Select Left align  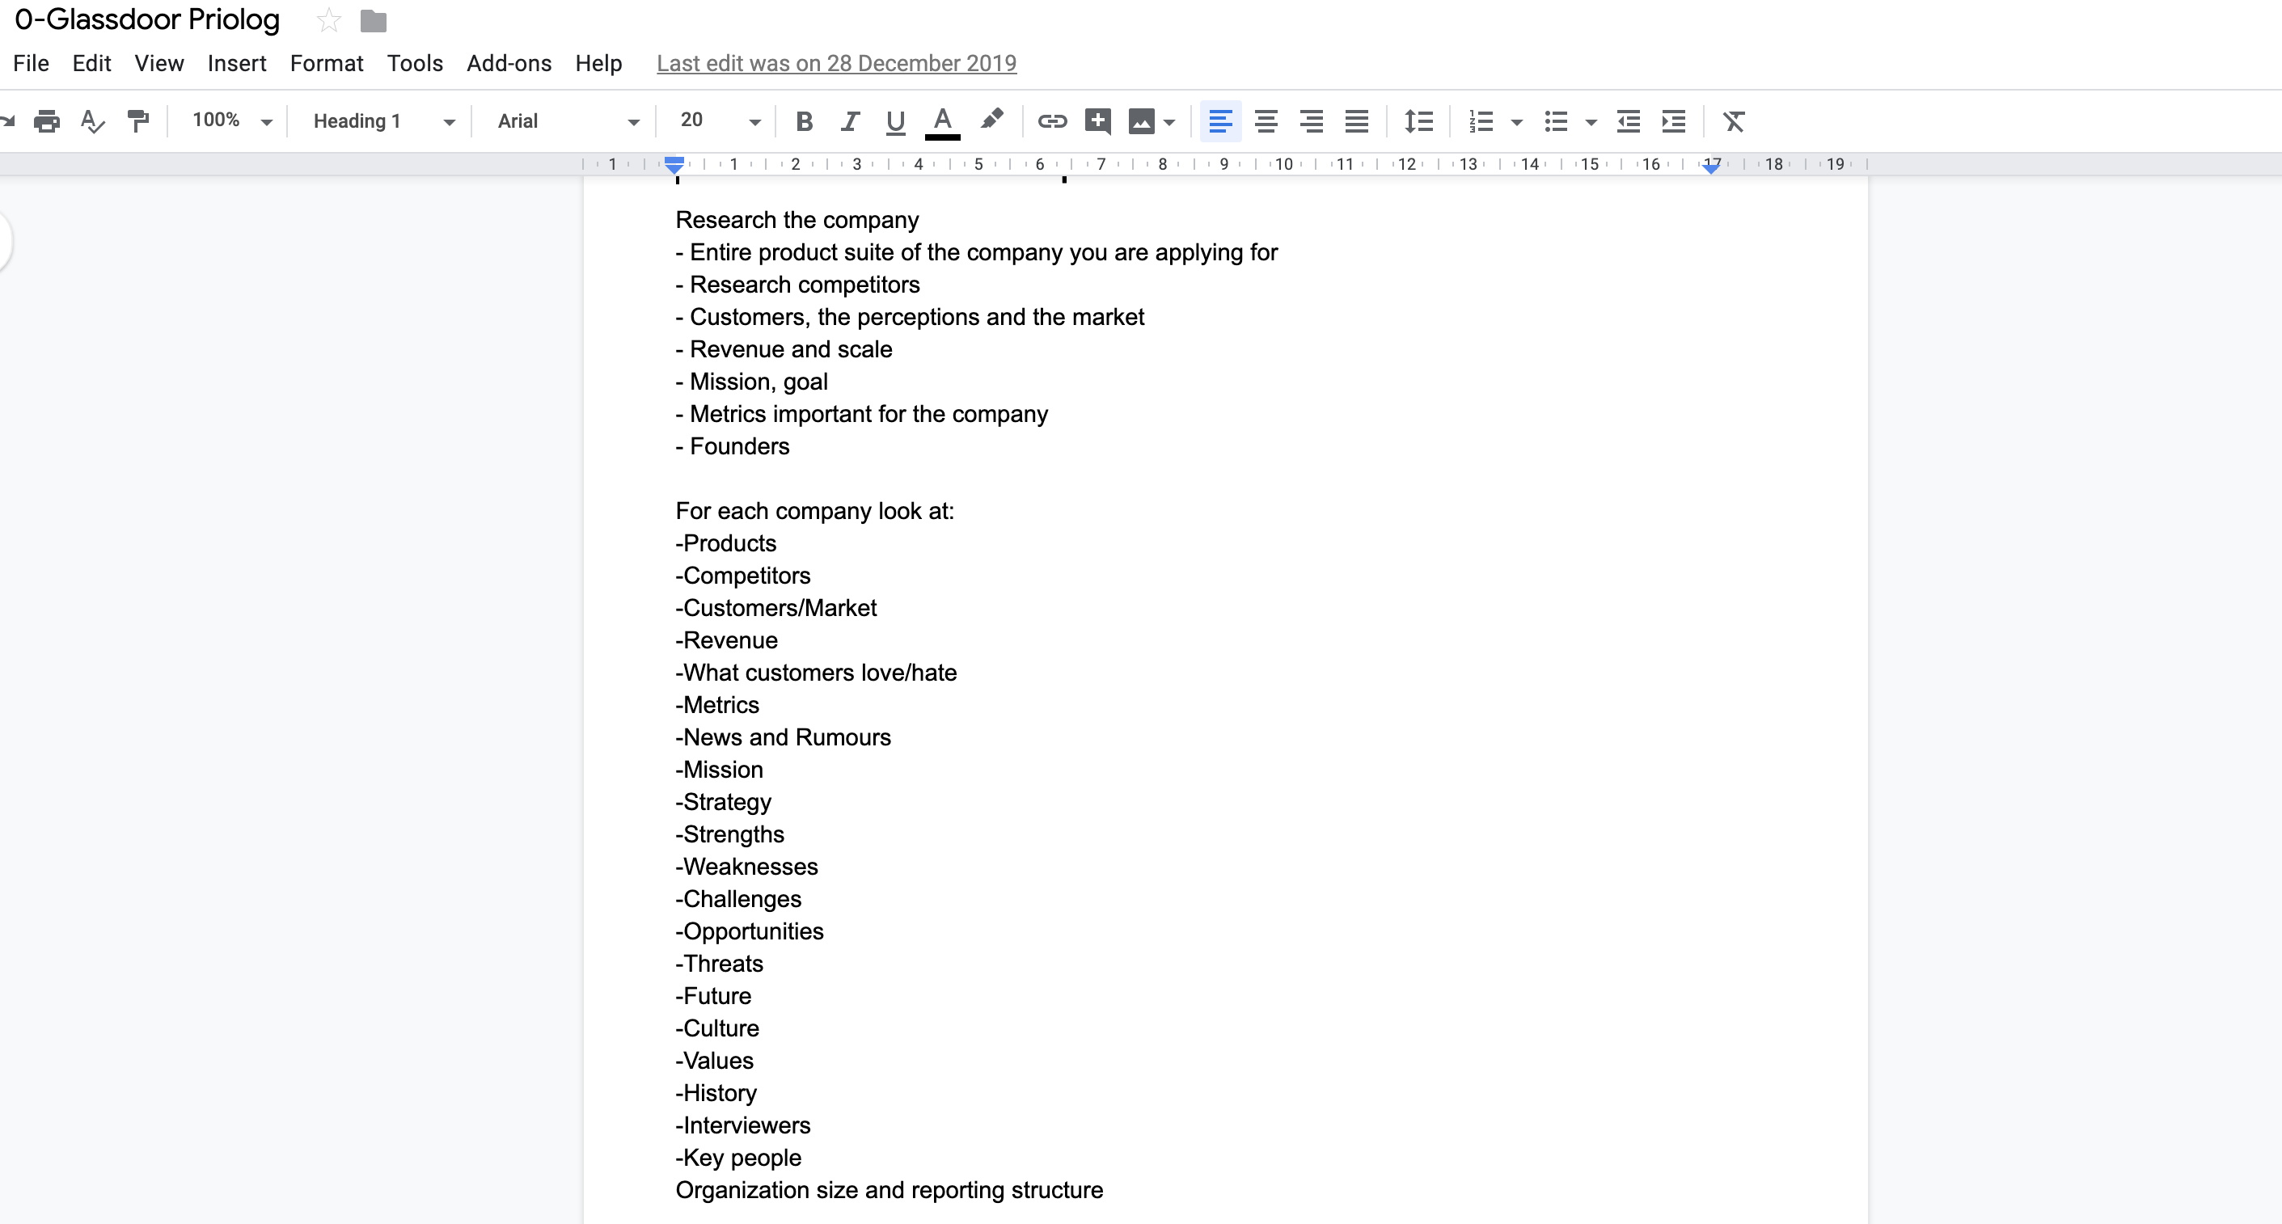[x=1219, y=121]
